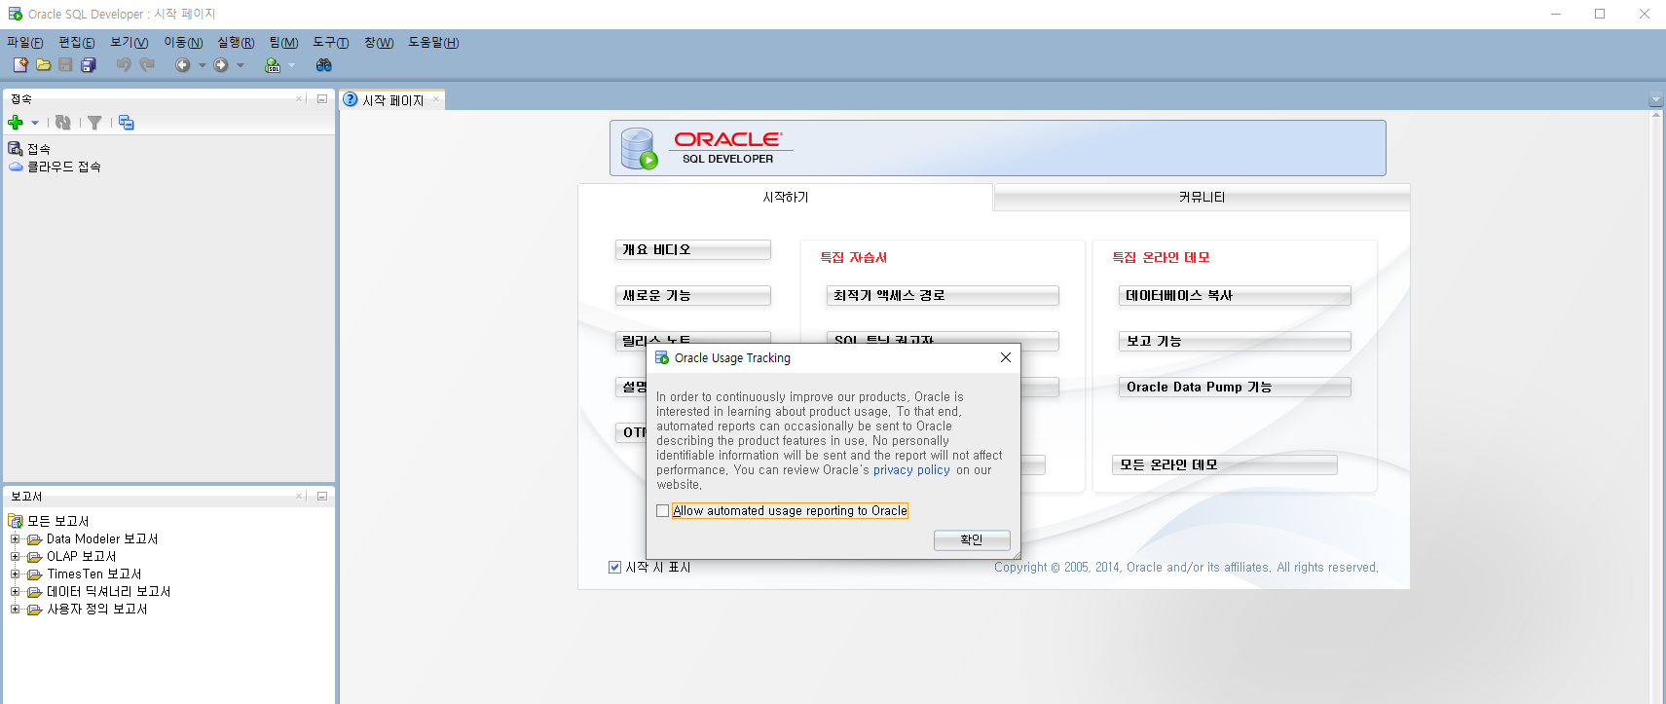Image resolution: width=1666 pixels, height=704 pixels.
Task: Close the 시작 페이지 tab
Action: [x=436, y=98]
